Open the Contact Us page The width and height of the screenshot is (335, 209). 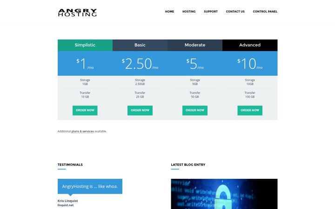click(x=235, y=12)
